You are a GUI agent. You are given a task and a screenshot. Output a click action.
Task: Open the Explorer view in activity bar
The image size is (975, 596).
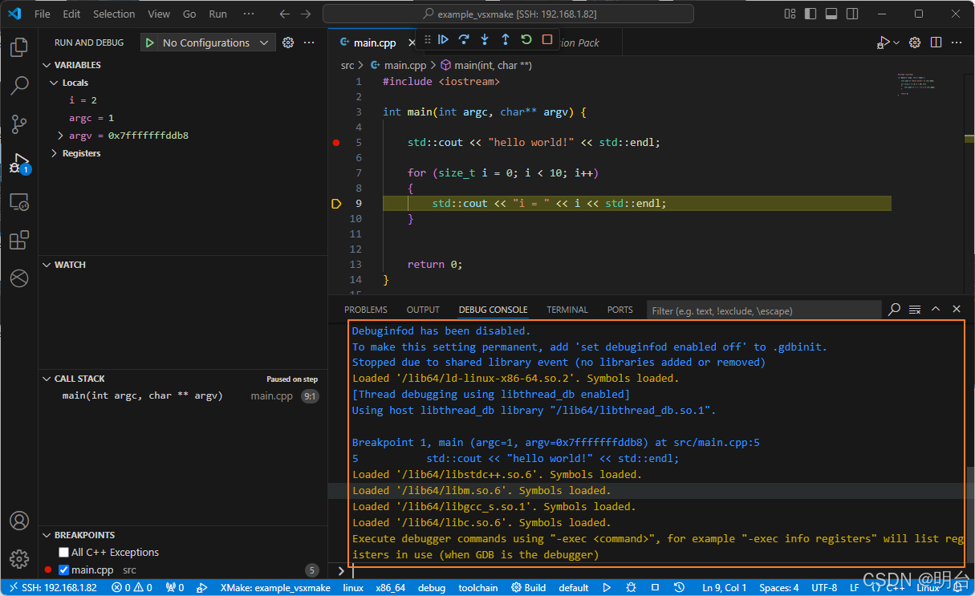pos(19,47)
